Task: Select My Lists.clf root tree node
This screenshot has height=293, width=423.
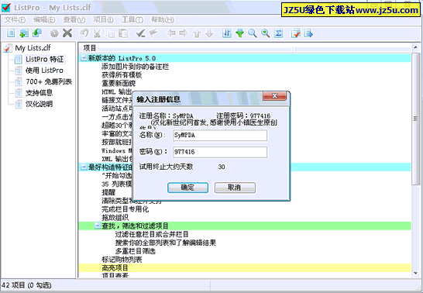Action: pos(33,48)
